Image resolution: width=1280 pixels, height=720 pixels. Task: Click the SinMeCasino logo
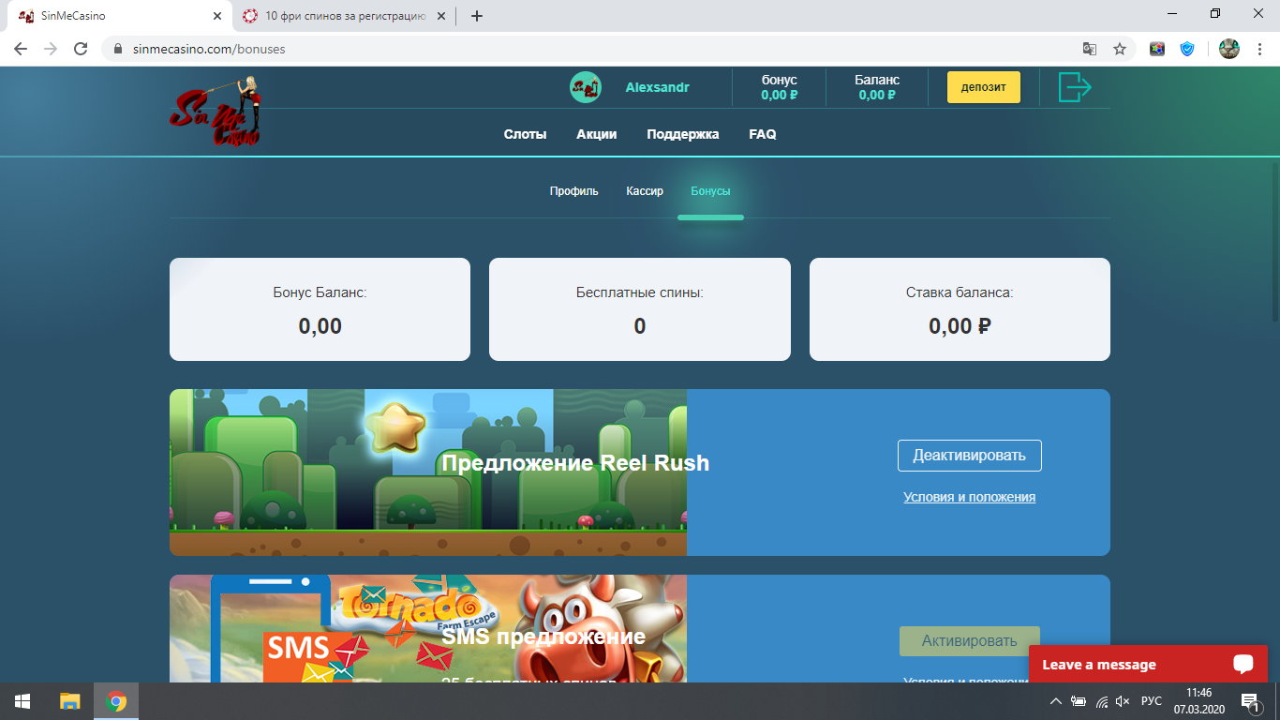click(x=215, y=112)
